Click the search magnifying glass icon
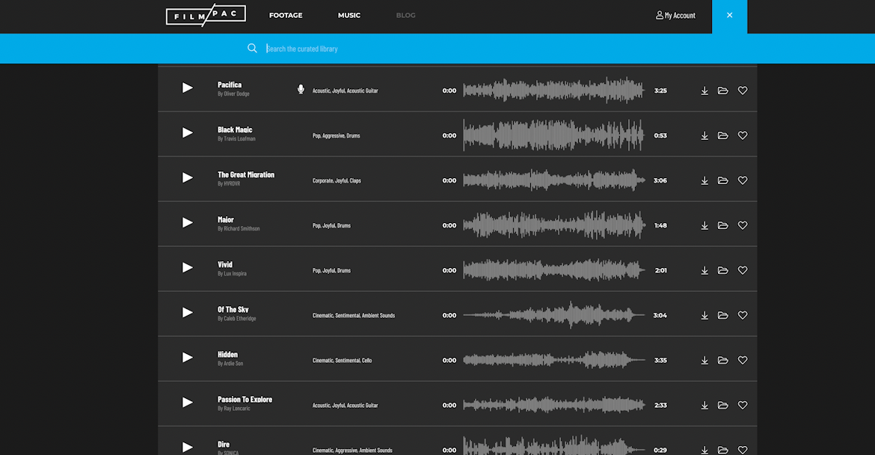This screenshot has height=455, width=875. (253, 48)
